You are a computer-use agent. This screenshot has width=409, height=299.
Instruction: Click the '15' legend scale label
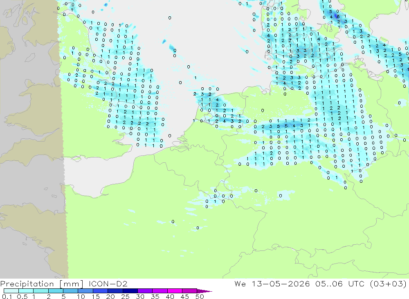[96, 297]
